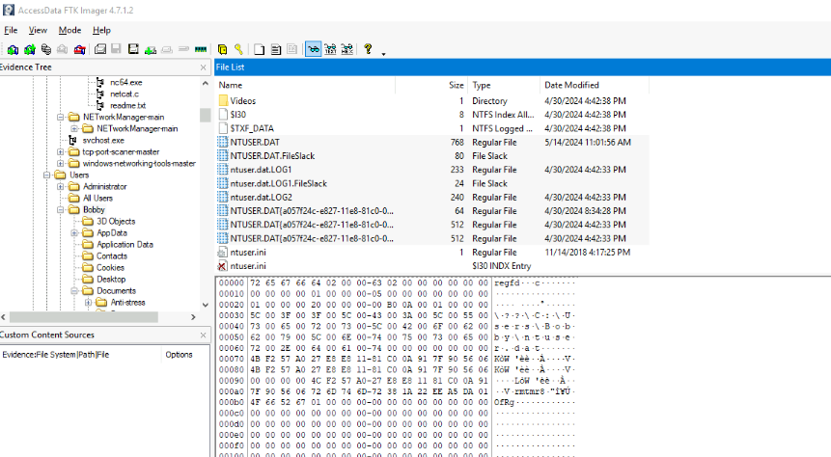Switch viewer to text mode
Screen dimensions: 831x457
coord(330,49)
